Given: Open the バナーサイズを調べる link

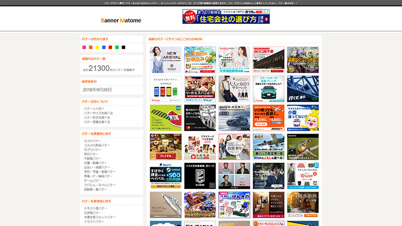Looking at the screenshot, I should [x=98, y=113].
